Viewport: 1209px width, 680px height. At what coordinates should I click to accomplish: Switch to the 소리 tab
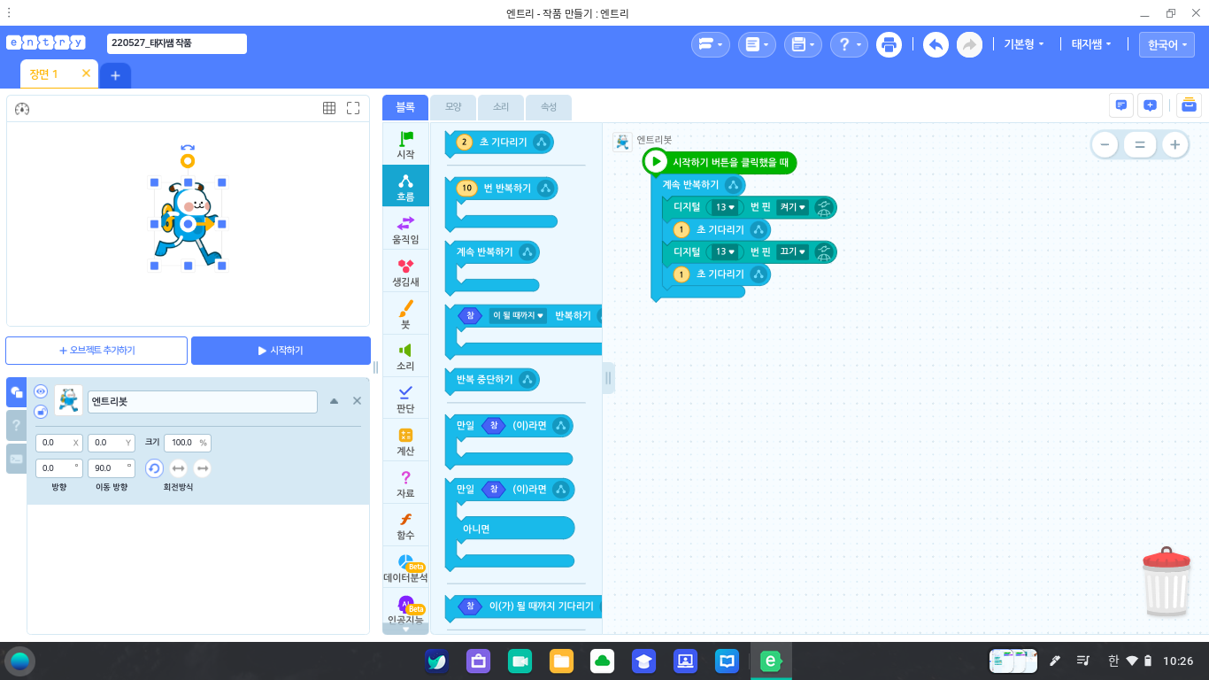coord(501,107)
